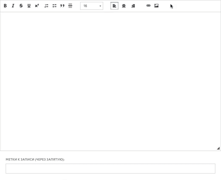Insert a bulleted list
Viewport: 221px width, 180px height.
click(x=54, y=6)
